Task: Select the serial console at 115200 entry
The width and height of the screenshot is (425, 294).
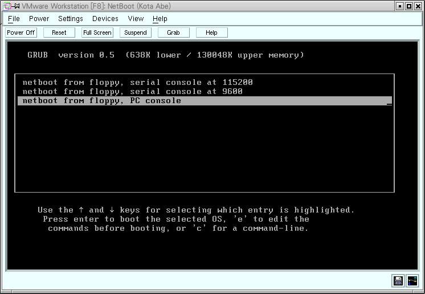Action: point(205,83)
